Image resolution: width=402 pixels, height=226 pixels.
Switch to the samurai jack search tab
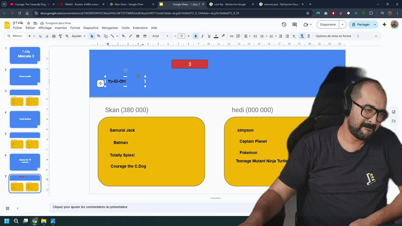tap(281, 4)
